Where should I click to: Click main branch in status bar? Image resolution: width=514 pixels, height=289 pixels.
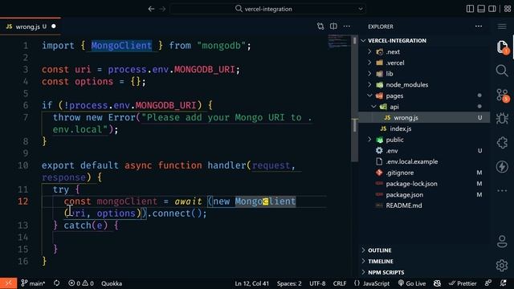(33, 283)
